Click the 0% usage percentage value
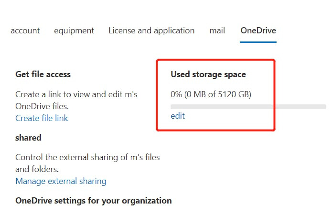This screenshot has width=332, height=214. pyautogui.click(x=176, y=94)
